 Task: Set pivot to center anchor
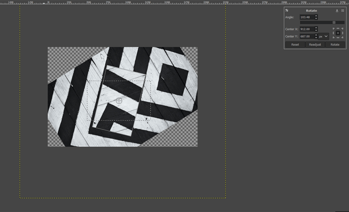[x=338, y=33]
